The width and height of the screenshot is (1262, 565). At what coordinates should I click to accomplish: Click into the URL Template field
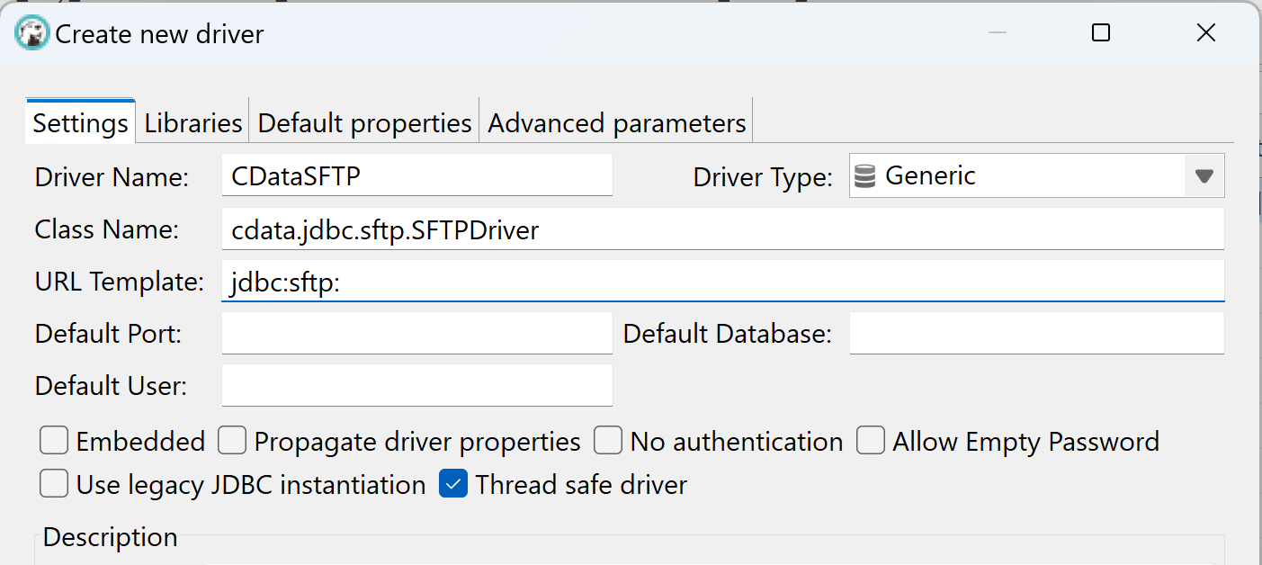click(x=721, y=282)
